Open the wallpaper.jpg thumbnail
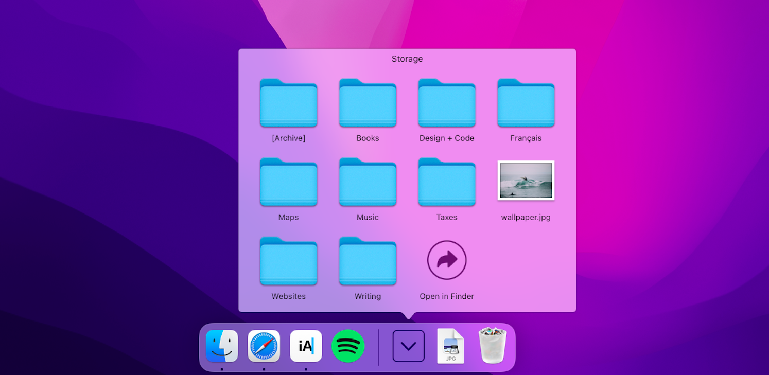Image resolution: width=769 pixels, height=375 pixels. click(x=526, y=181)
